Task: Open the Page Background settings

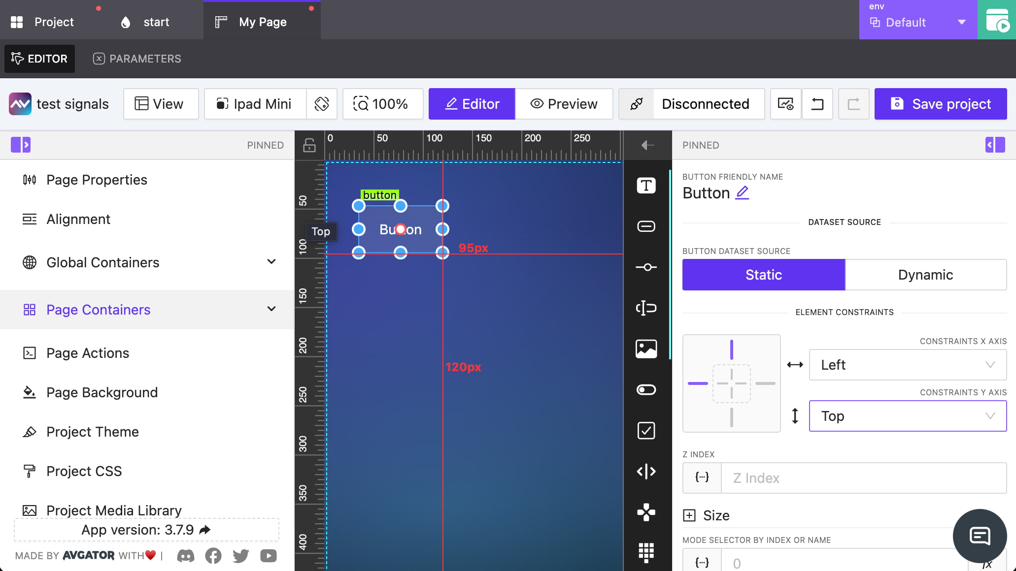Action: (102, 392)
